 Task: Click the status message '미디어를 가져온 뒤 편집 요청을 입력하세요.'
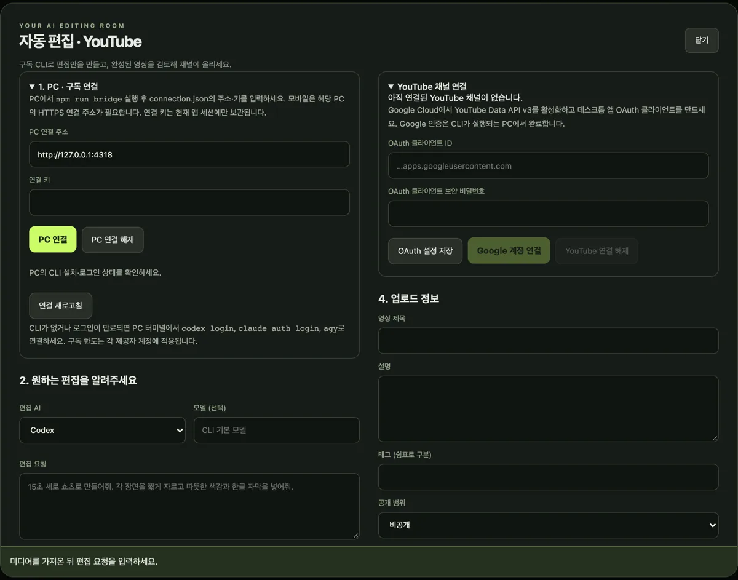(84, 562)
